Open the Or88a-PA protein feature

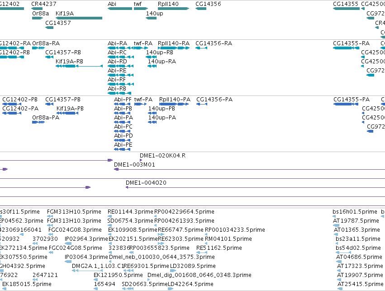(38, 122)
